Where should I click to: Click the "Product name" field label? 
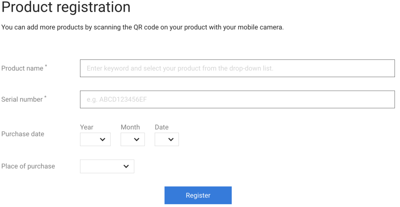[x=22, y=68]
